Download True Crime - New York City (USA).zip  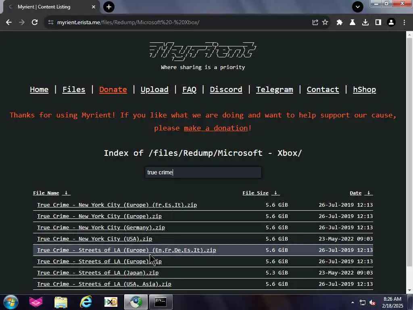point(94,239)
